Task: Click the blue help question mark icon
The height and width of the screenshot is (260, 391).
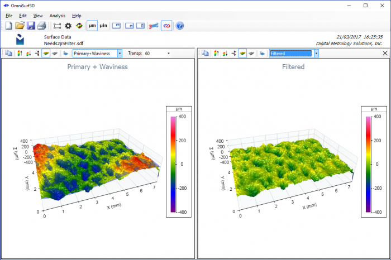Action: tap(179, 26)
